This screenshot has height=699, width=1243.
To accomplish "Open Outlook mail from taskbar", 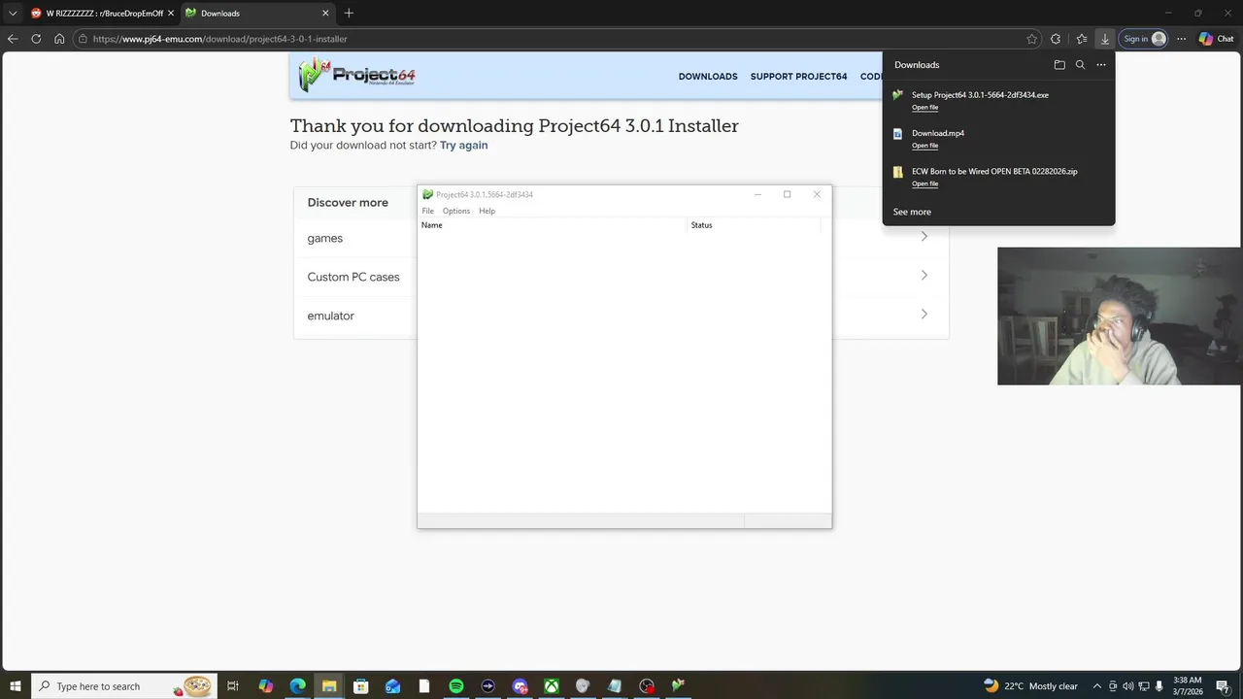I will [x=392, y=686].
